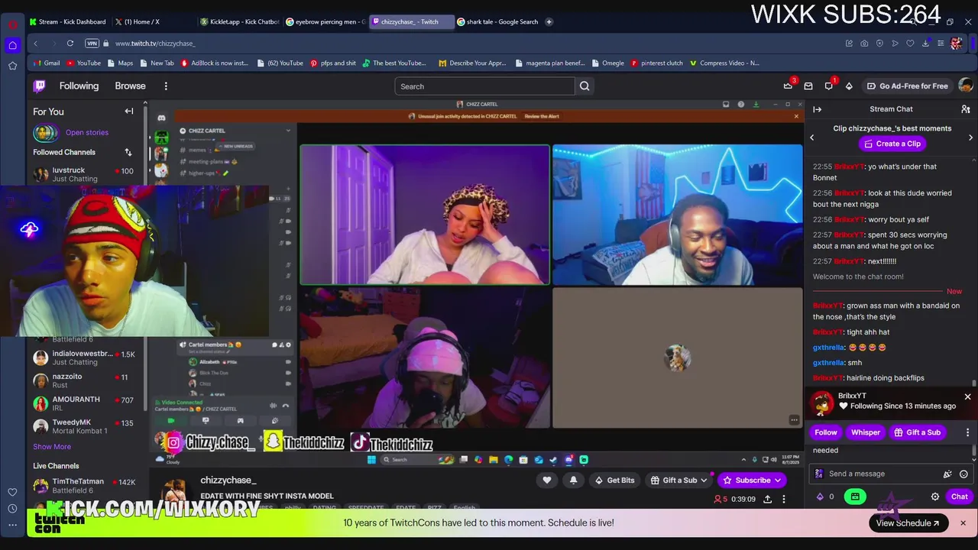
Task: Click View Schedule button
Action: [x=908, y=523]
